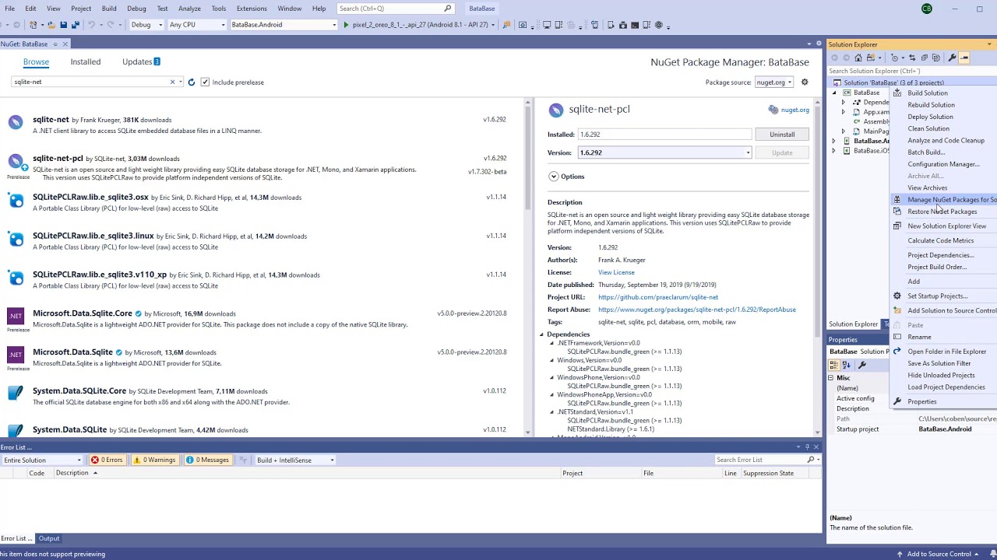Click the Search Error List field
Screen dimensions: 997x560
[x=760, y=460]
